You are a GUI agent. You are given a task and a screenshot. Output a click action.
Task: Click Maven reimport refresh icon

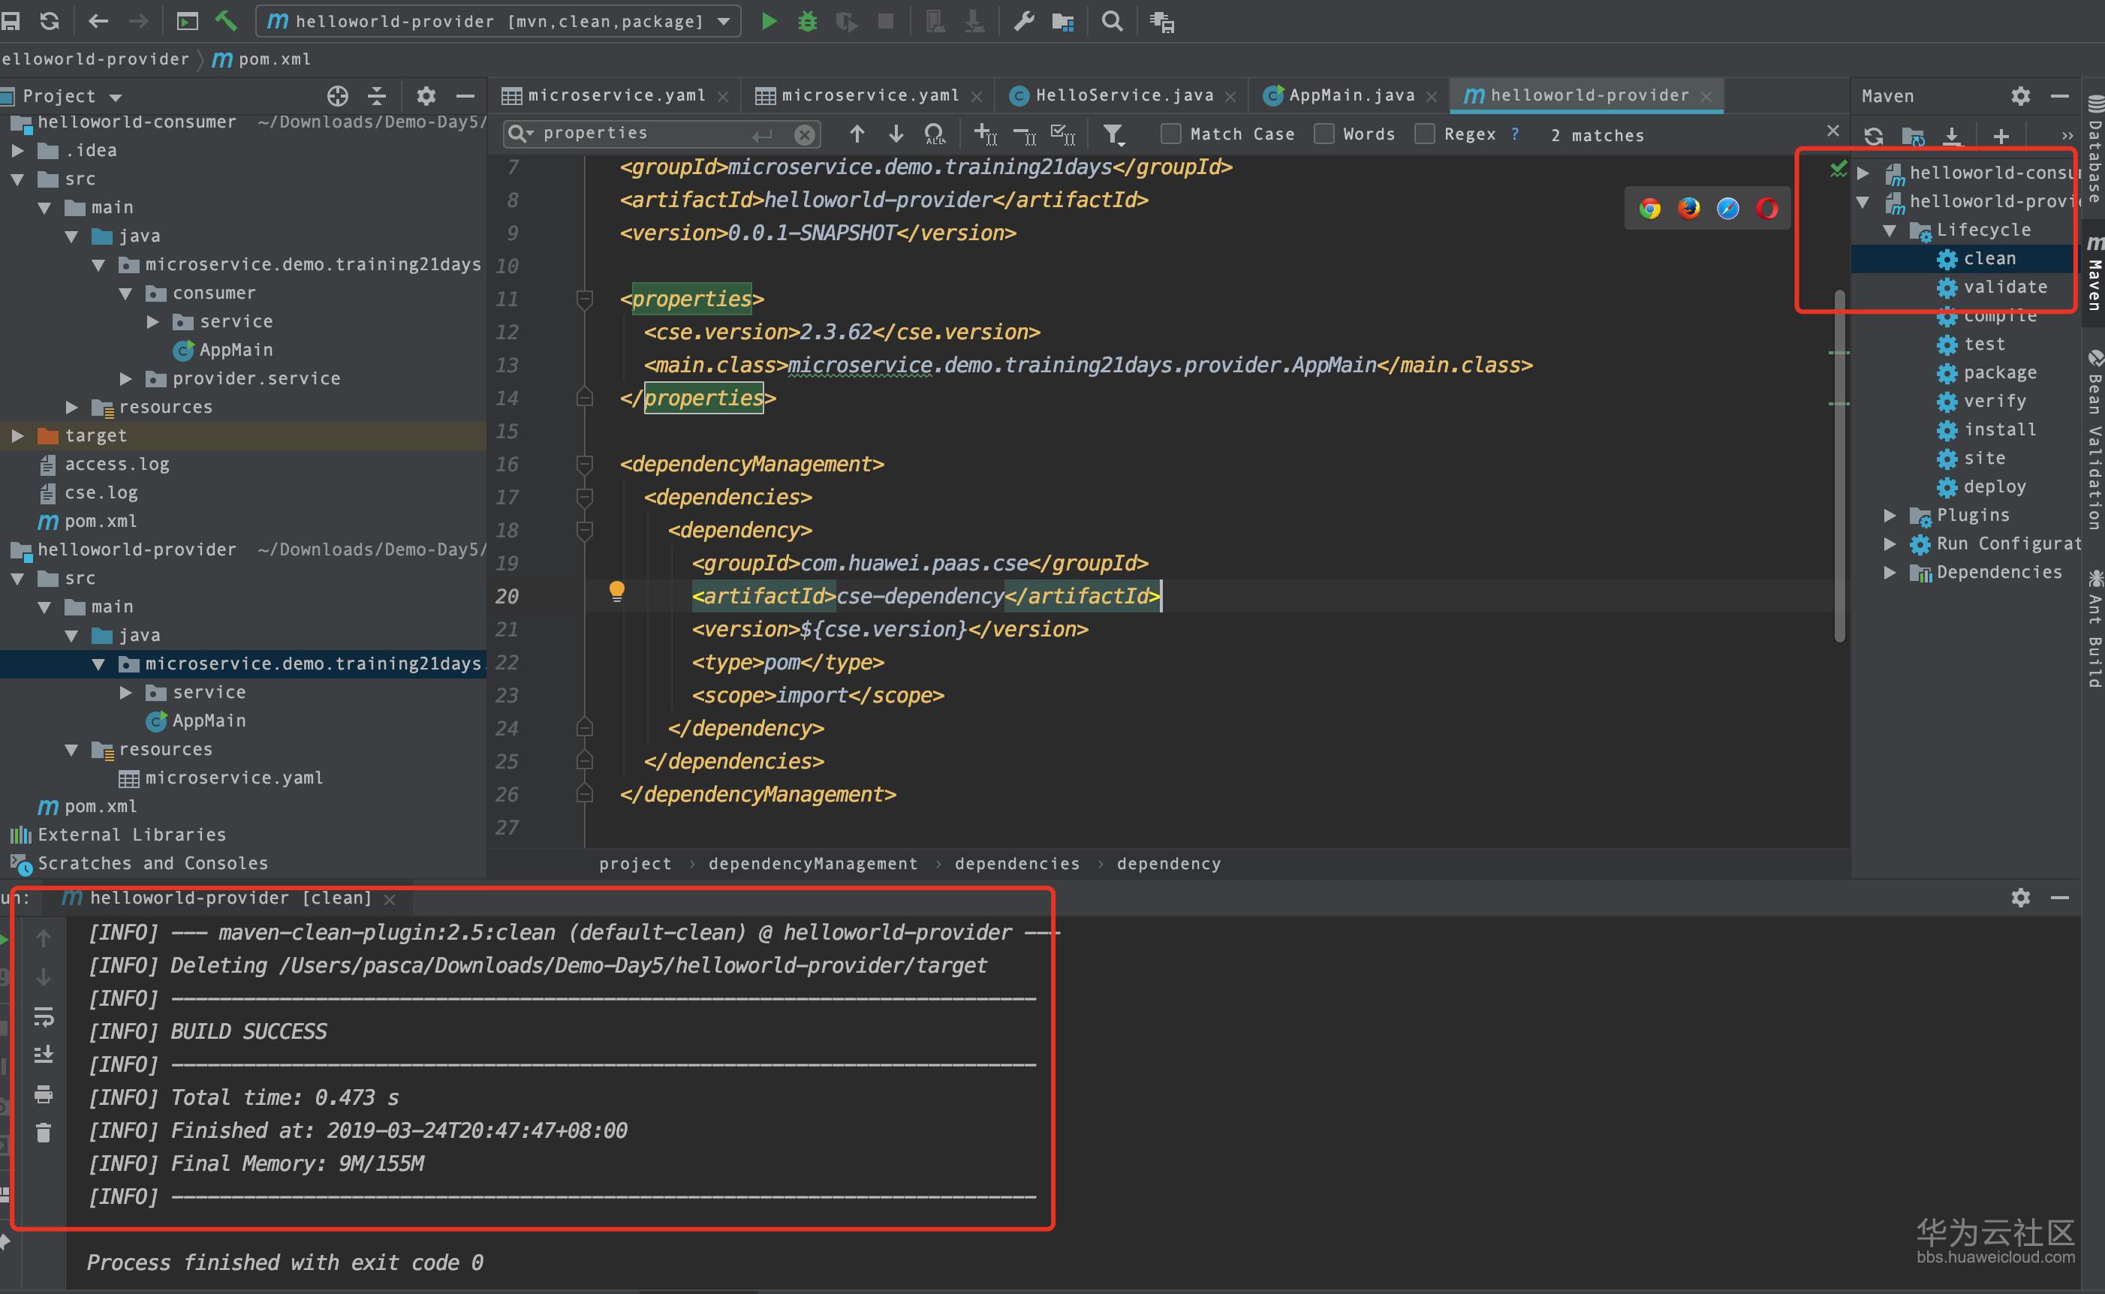(1873, 136)
